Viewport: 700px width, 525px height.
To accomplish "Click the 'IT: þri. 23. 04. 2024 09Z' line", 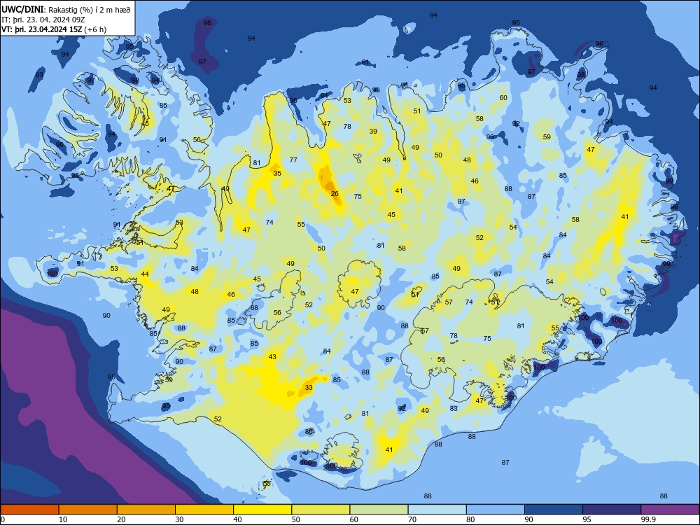I will [x=43, y=20].
